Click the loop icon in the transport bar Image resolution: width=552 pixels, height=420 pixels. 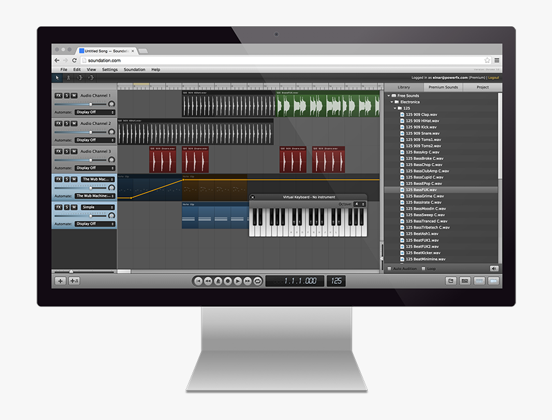pos(258,281)
